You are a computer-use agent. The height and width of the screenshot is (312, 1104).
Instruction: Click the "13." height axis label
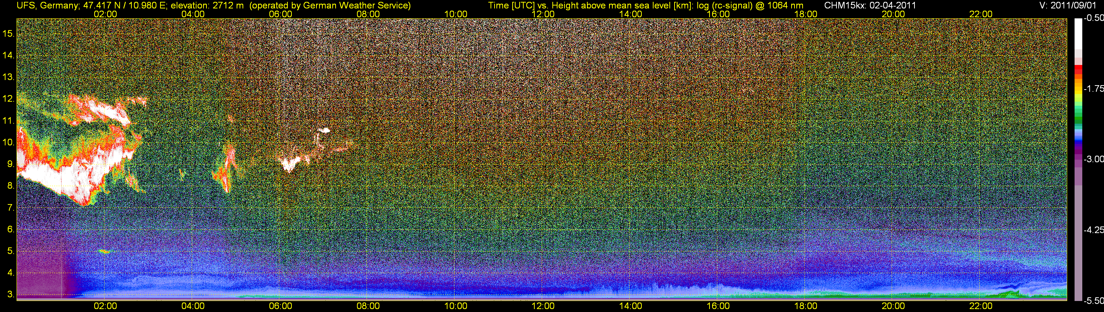coord(8,77)
